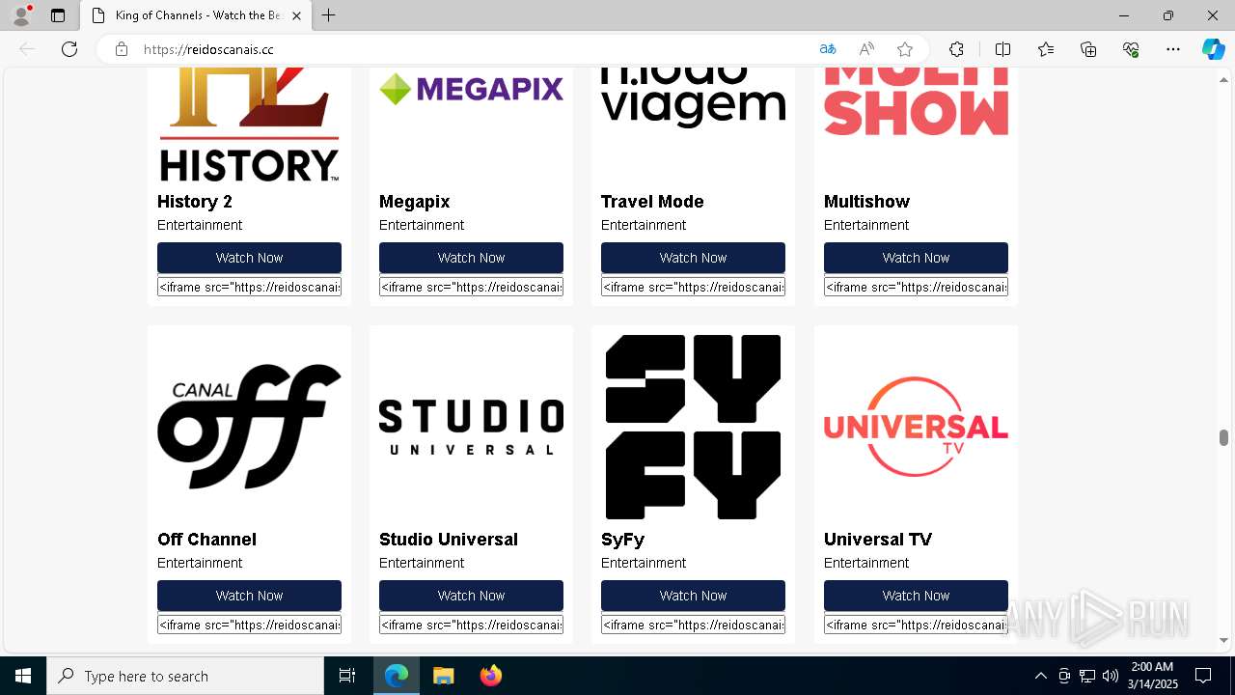The width and height of the screenshot is (1235, 695).
Task: Open Settings and more menu
Action: coord(1173,49)
